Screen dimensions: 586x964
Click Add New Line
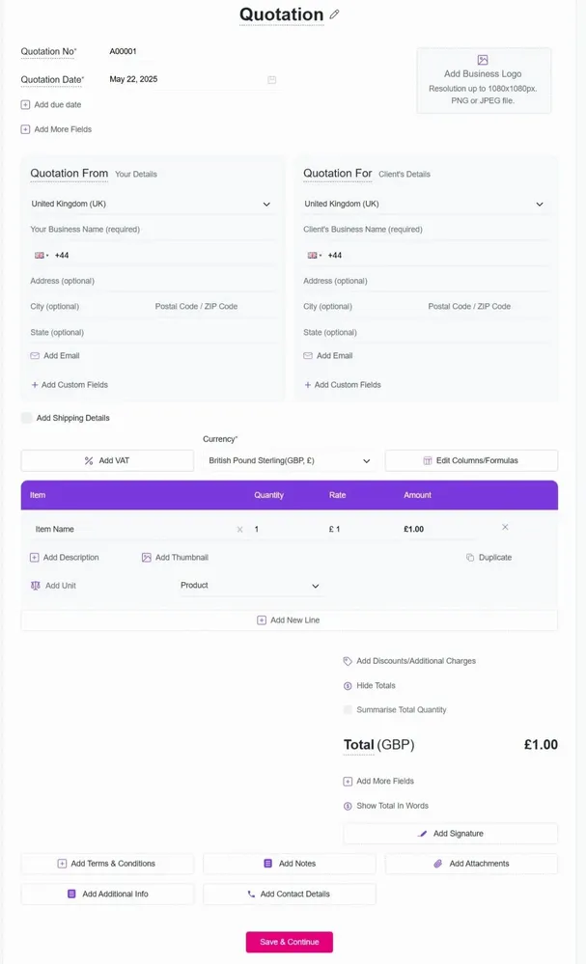289,620
